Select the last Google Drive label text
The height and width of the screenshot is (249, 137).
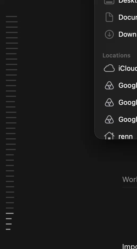tap(128, 119)
